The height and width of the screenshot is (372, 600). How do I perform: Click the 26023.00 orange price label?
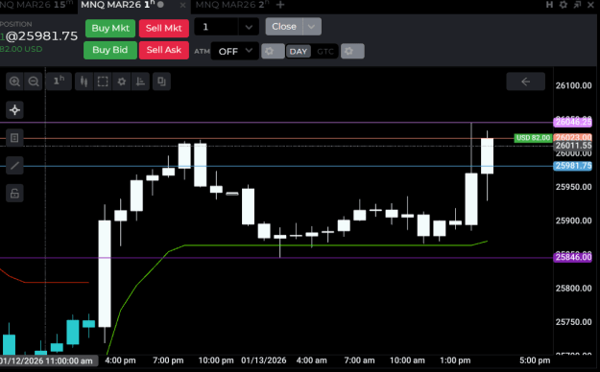pos(572,137)
